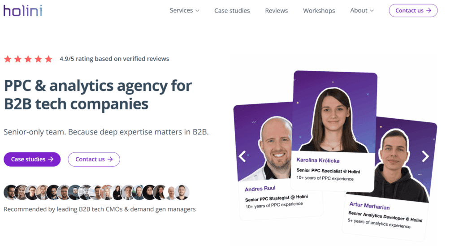459x246 pixels.
Task: Open the Reviews nav item
Action: coord(276,11)
